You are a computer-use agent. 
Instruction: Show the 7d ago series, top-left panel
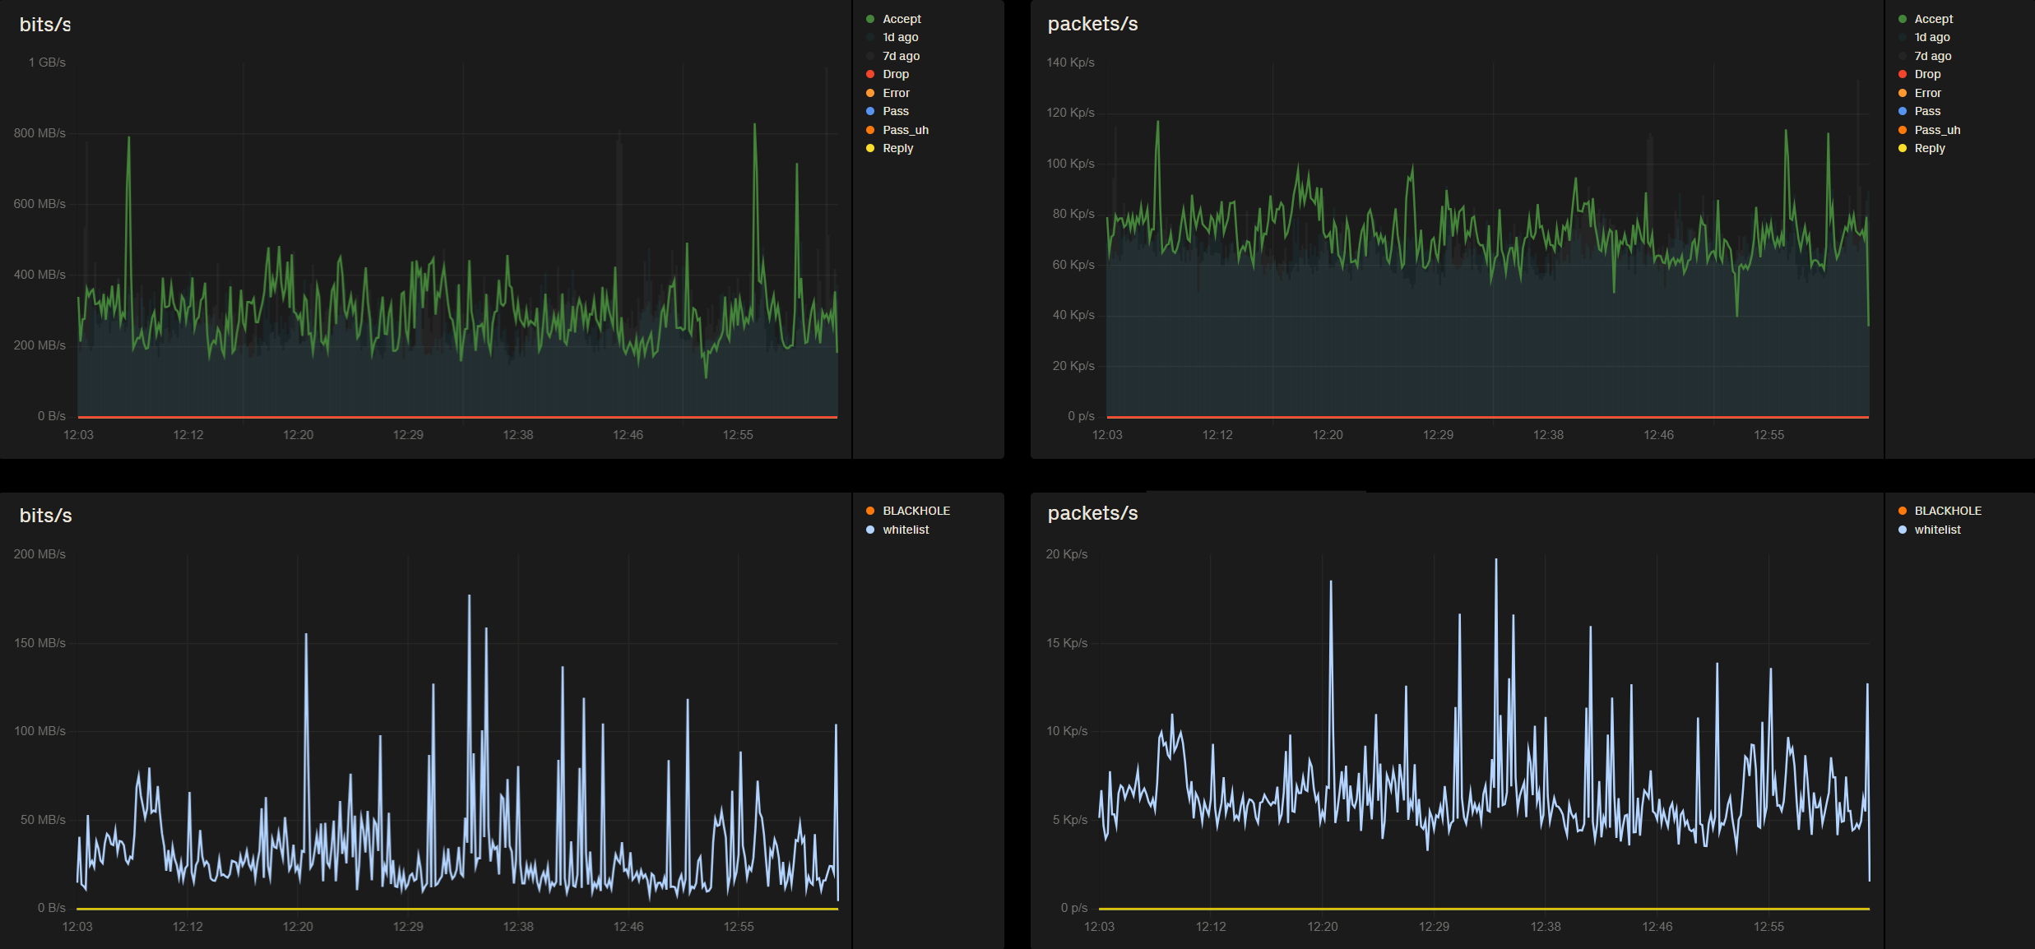tap(901, 56)
